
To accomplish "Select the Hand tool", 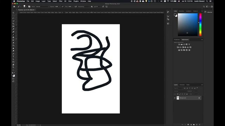I will (x=13, y=64).
